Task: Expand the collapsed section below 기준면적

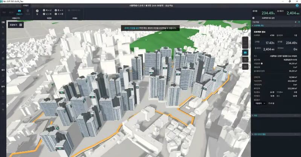Action: point(253,115)
